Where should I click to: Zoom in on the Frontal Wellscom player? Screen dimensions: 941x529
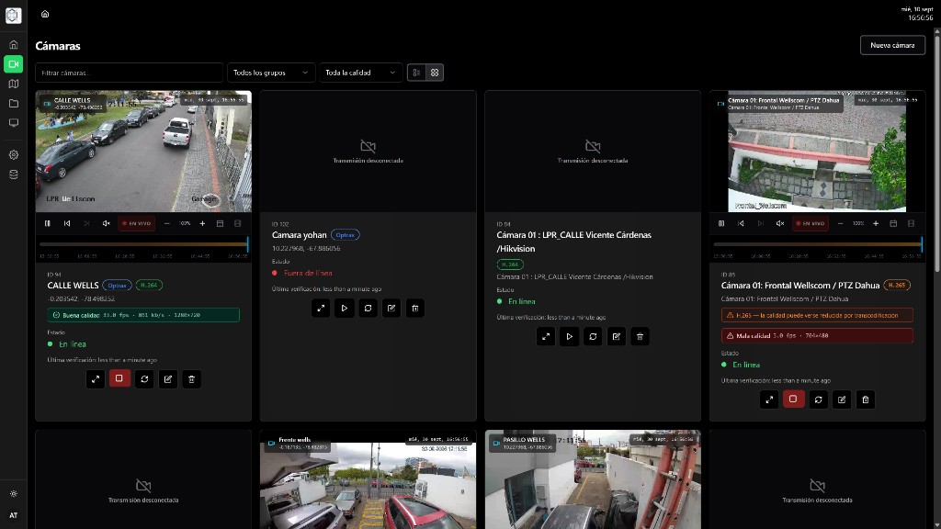876,224
